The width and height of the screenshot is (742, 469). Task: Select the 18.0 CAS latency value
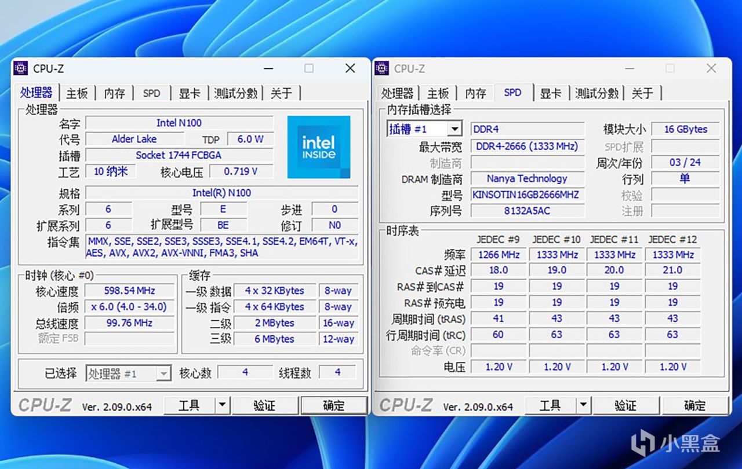click(x=499, y=270)
